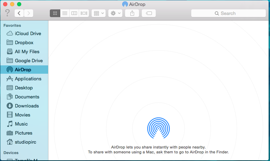Click the large blue AirDrop icon

coord(159,128)
